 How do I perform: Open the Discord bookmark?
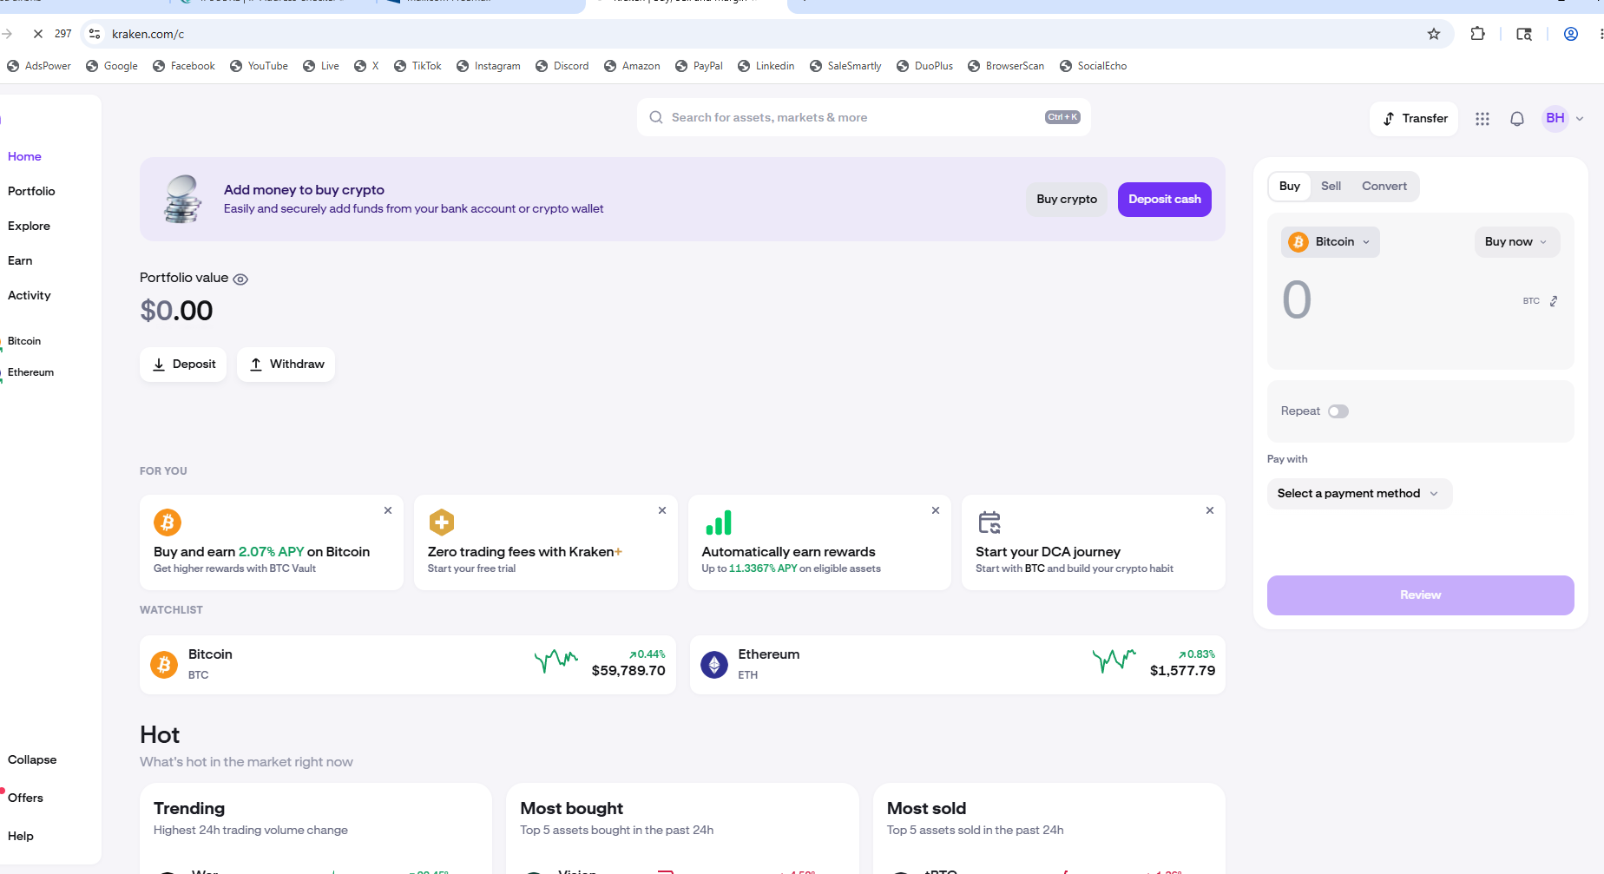pos(562,66)
